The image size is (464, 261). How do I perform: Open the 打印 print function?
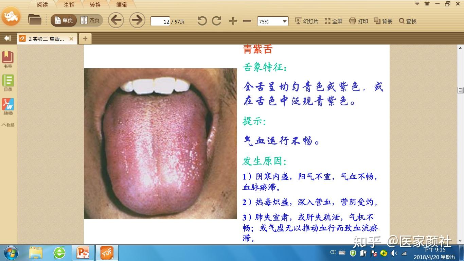pos(359,21)
